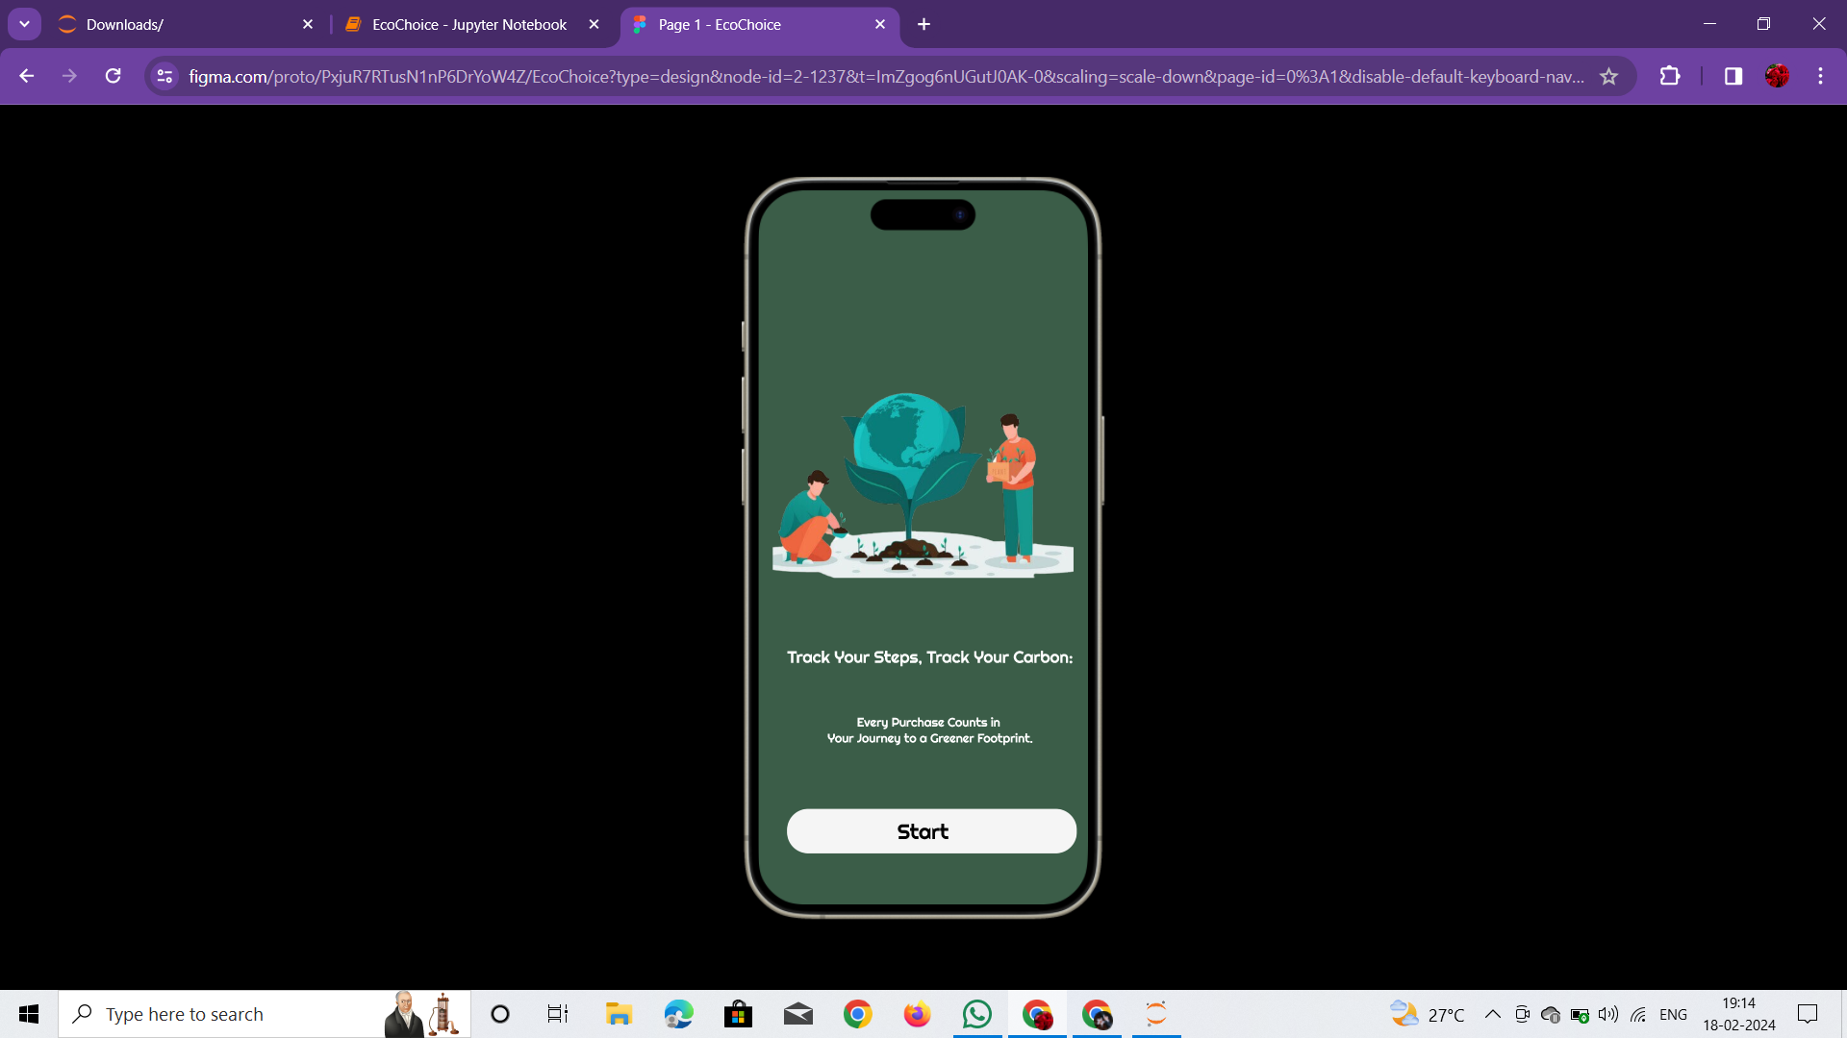Open the volume control in system tray
This screenshot has width=1847, height=1038.
1607,1014
